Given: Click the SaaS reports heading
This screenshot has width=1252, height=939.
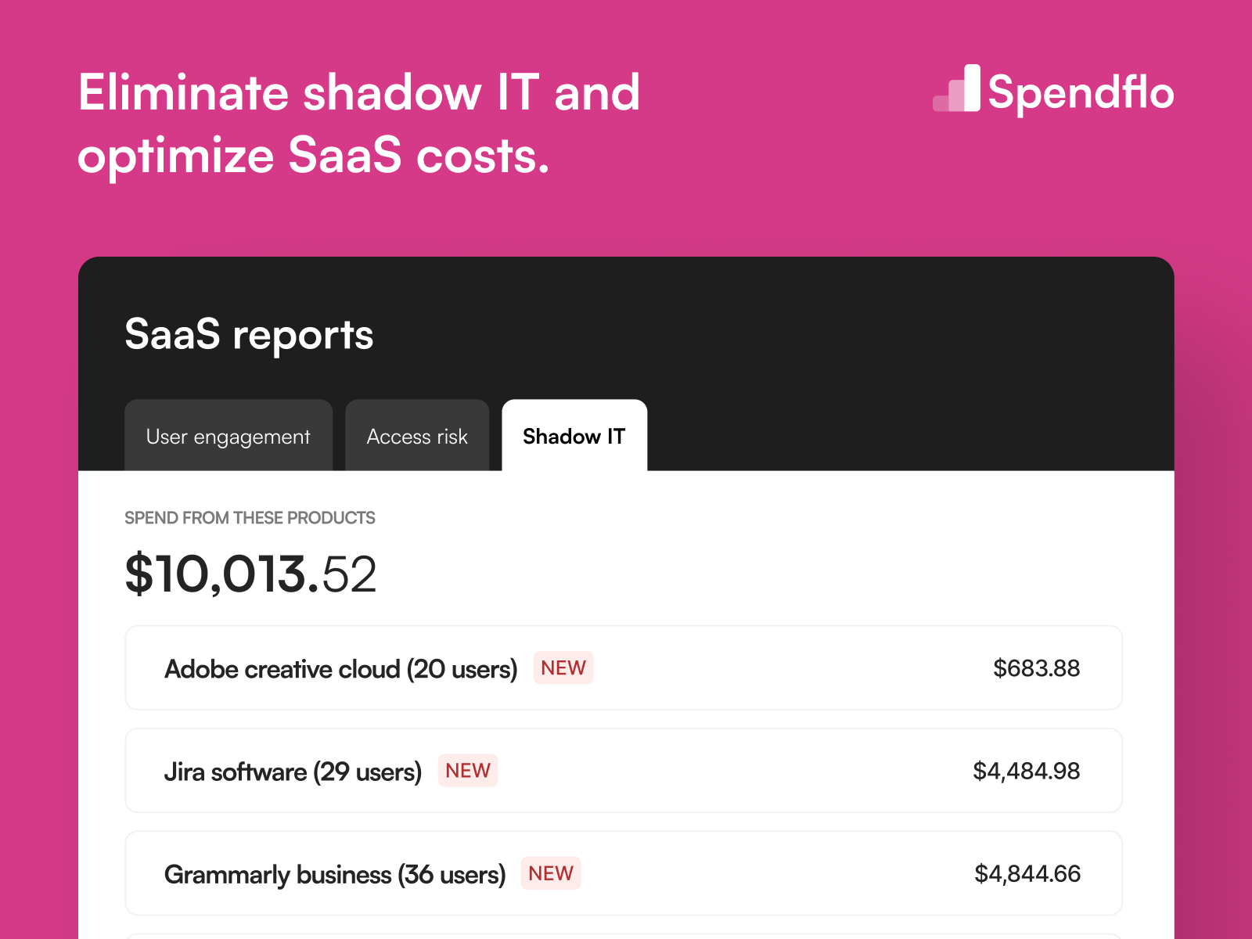Looking at the screenshot, I should point(249,335).
